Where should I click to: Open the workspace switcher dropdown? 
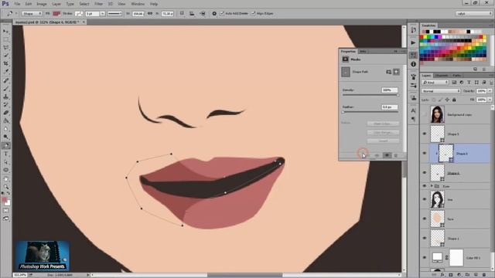tap(473, 14)
